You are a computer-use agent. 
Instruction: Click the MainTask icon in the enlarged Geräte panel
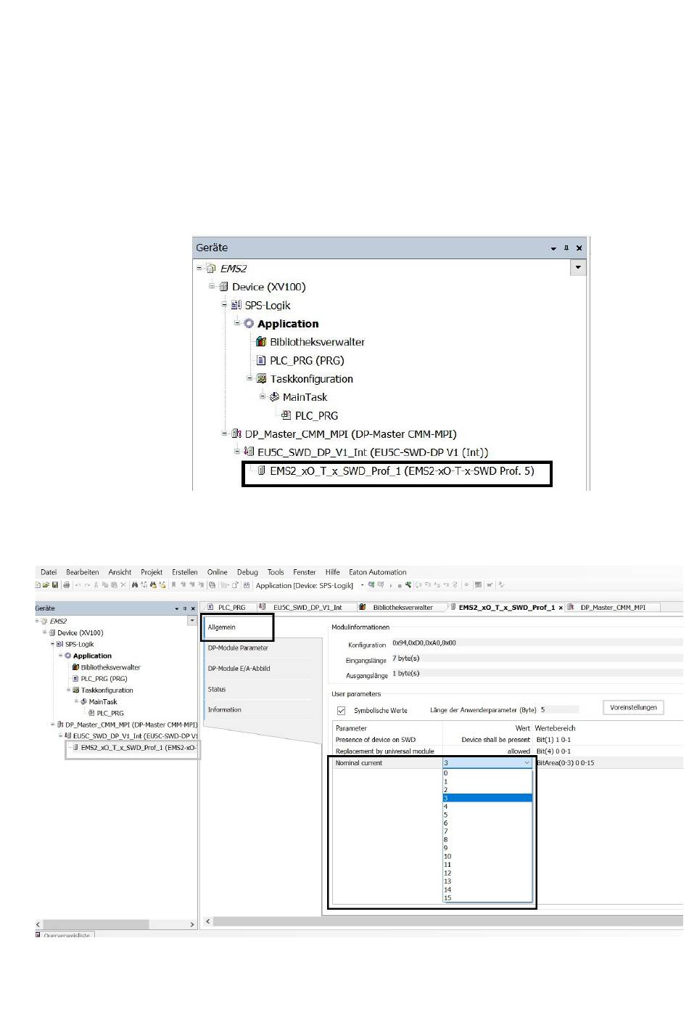click(x=274, y=397)
